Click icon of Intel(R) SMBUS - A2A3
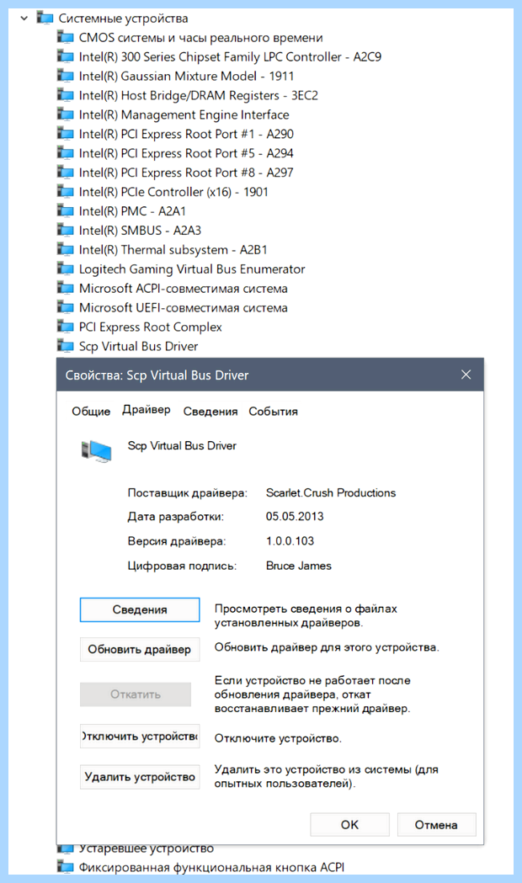The width and height of the screenshot is (522, 883). (66, 231)
